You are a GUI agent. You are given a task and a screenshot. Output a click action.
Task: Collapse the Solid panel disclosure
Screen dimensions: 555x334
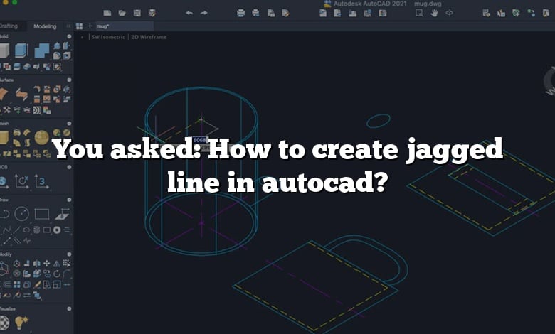69,36
